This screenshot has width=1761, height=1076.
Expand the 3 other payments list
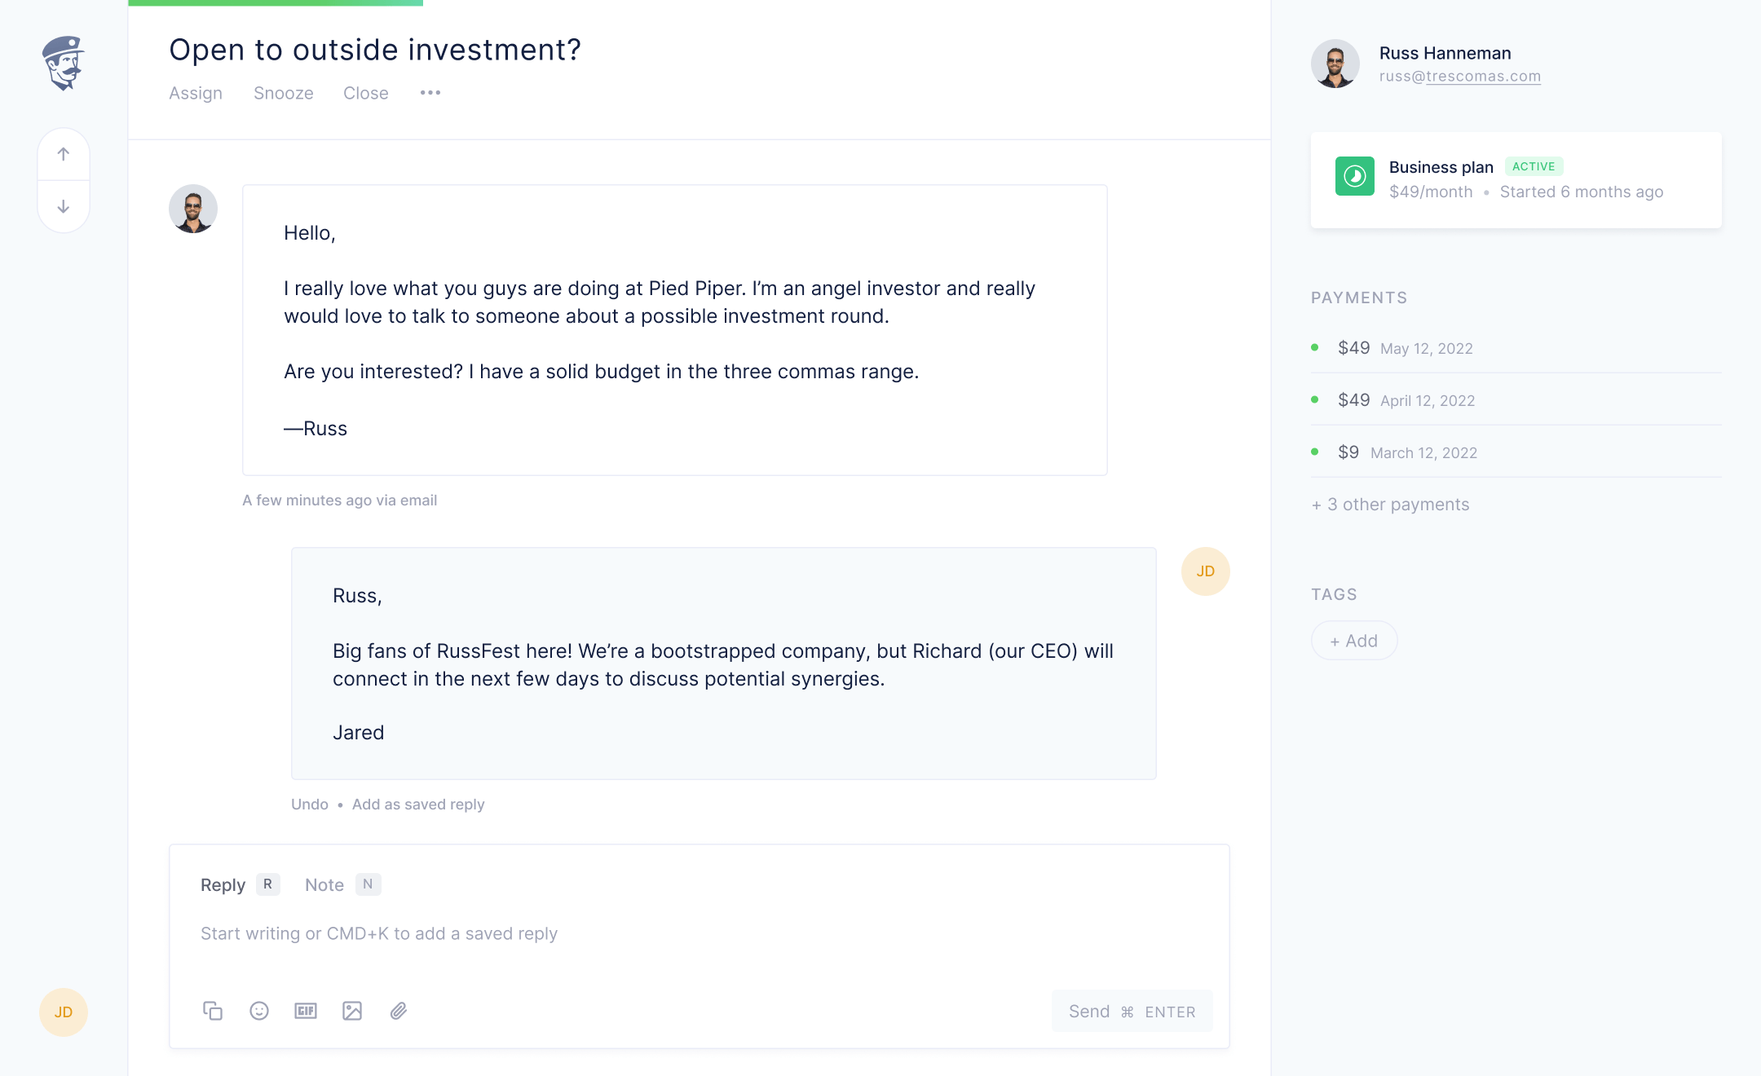tap(1391, 505)
